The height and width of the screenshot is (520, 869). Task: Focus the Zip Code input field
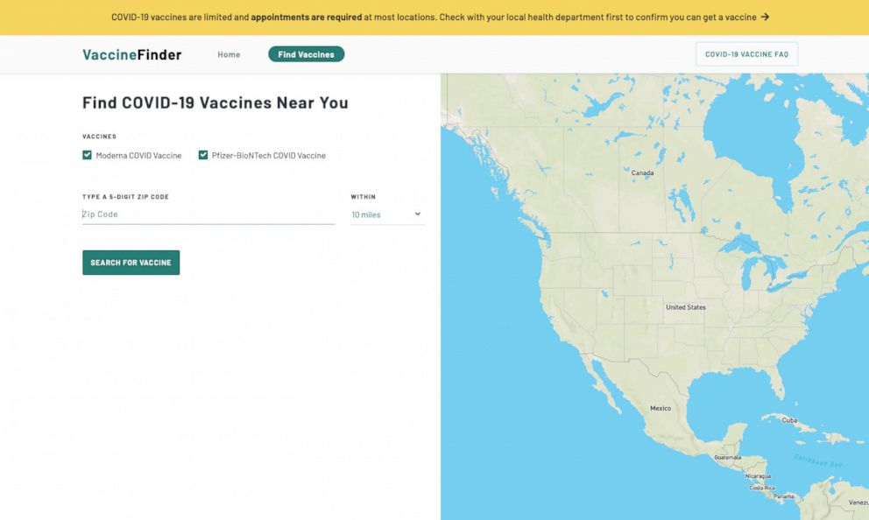point(208,214)
